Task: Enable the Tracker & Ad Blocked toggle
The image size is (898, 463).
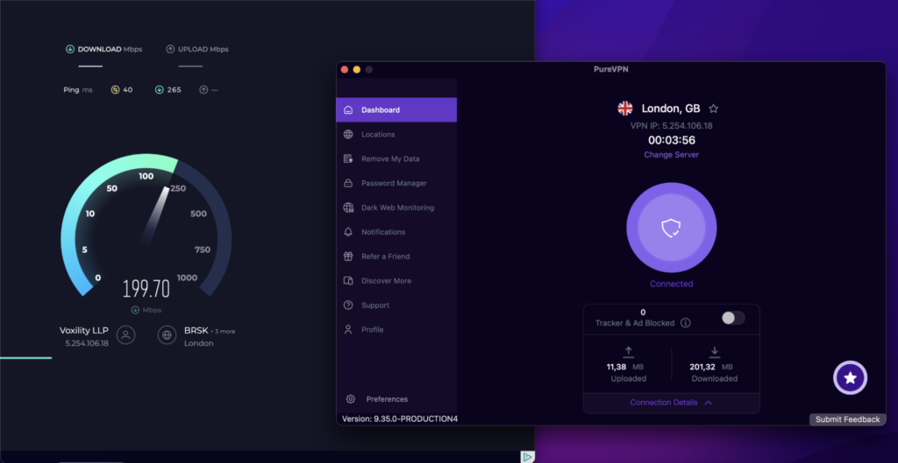Action: pos(733,319)
